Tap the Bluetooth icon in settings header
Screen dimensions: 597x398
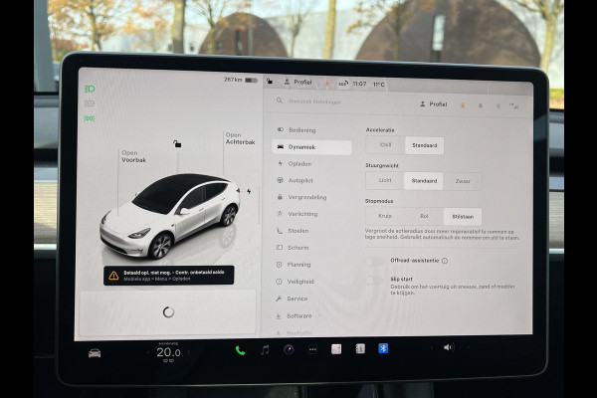pos(498,105)
